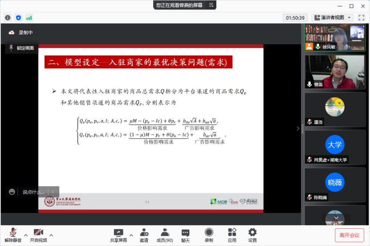Click the 说点什么 chat input field
The height and width of the screenshot is (246, 370).
coord(33,192)
